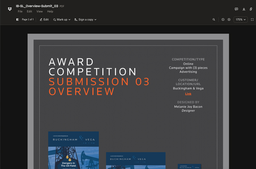256x169 pixels.
Task: Open the File menu
Action: click(20, 11)
